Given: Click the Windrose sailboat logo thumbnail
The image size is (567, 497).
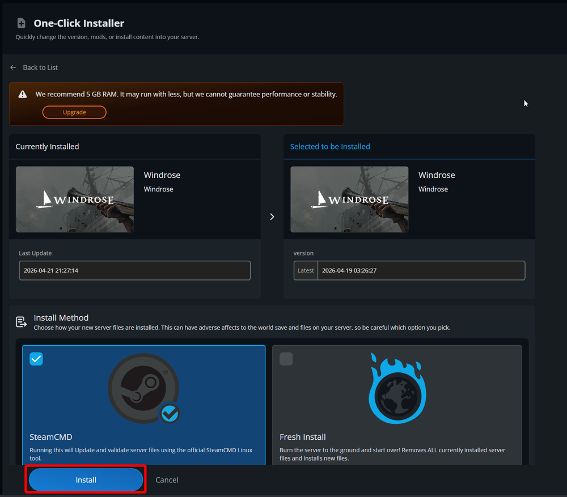Looking at the screenshot, I should tap(74, 199).
